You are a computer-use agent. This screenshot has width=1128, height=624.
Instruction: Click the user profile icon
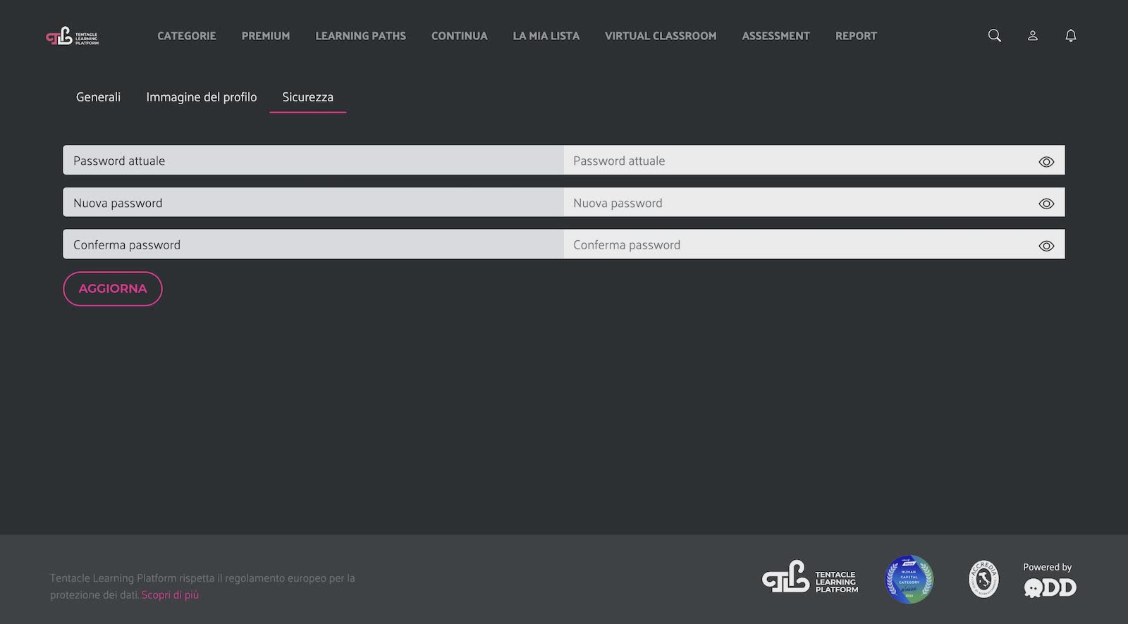point(1032,36)
